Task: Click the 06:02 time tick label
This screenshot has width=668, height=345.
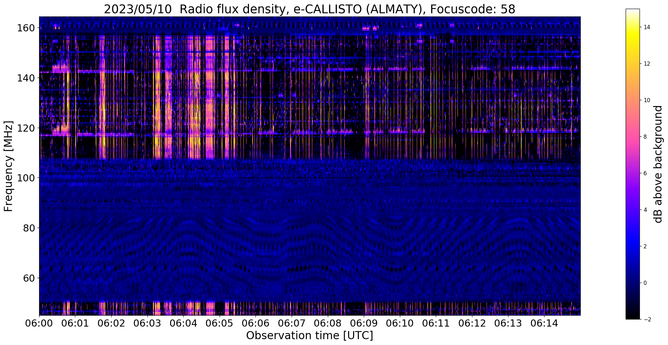Action: (x=112, y=323)
